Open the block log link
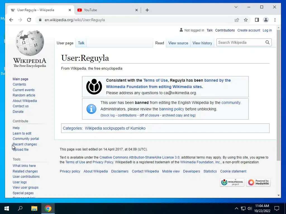Image resolution: width=286 pixels, height=214 pixels. click(108, 115)
